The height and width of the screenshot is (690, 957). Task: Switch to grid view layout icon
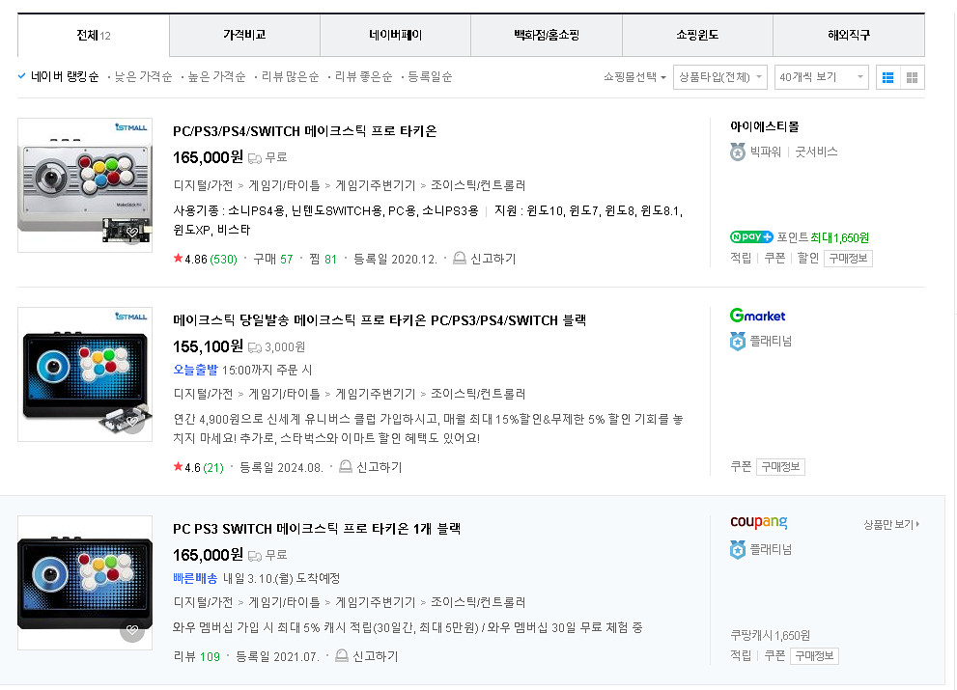pos(913,77)
